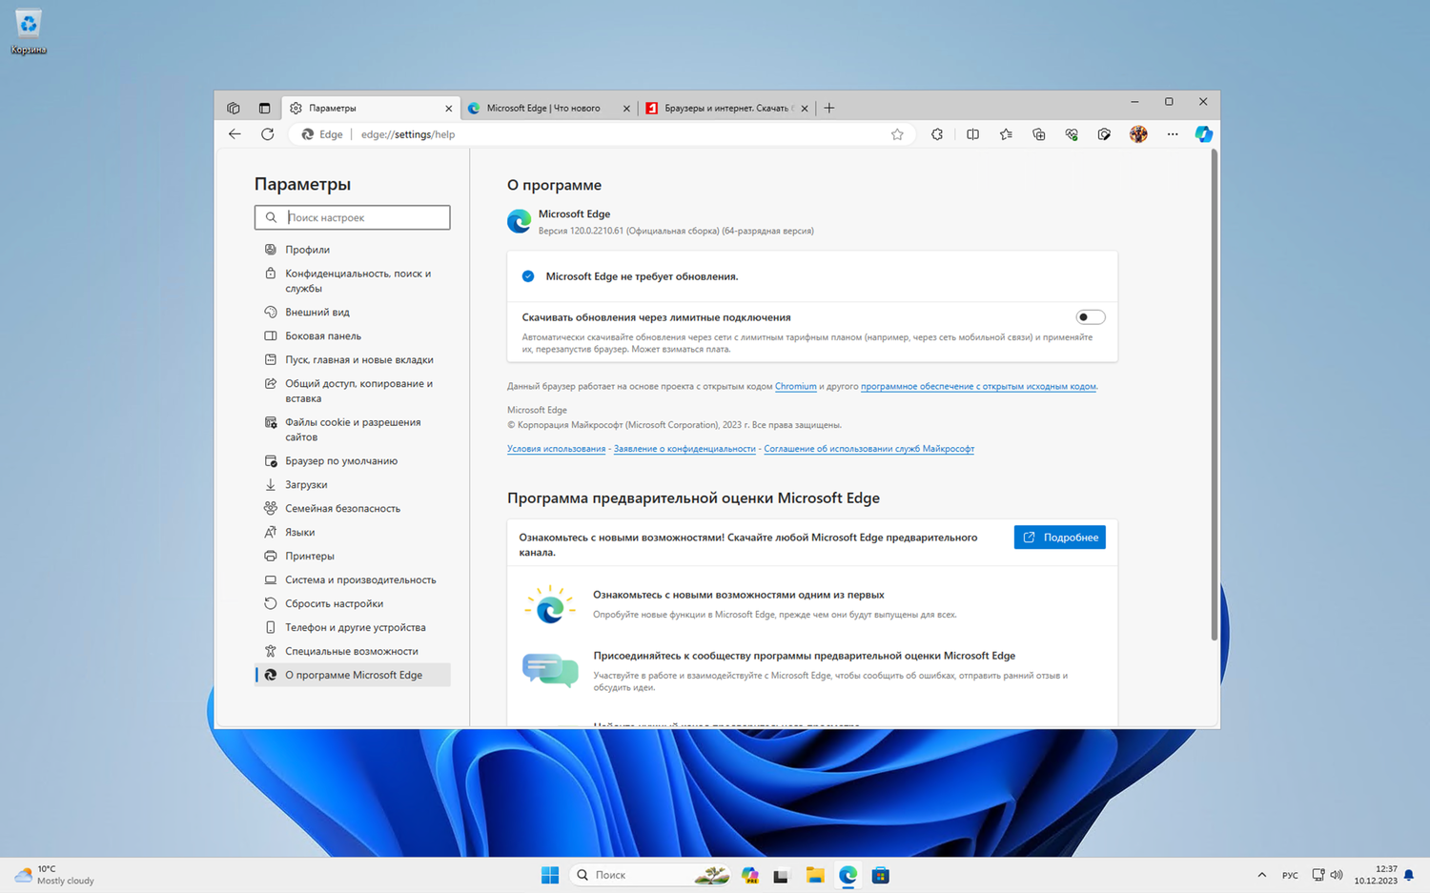The height and width of the screenshot is (893, 1430).
Task: Switch to the Параметры tab
Action: click(x=371, y=108)
